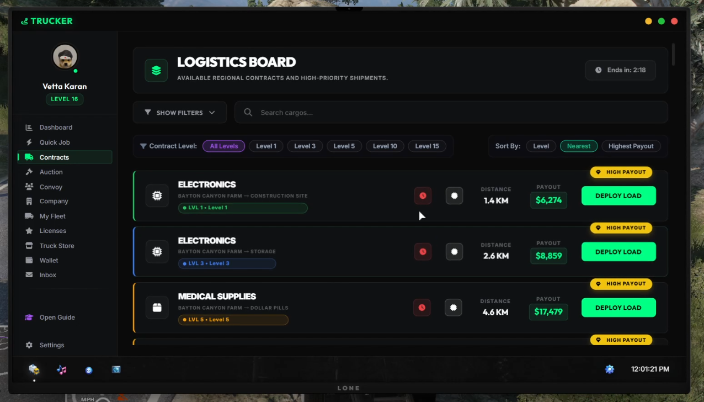
Task: Click the 12:01:21 PM clock
Action: coord(650,369)
